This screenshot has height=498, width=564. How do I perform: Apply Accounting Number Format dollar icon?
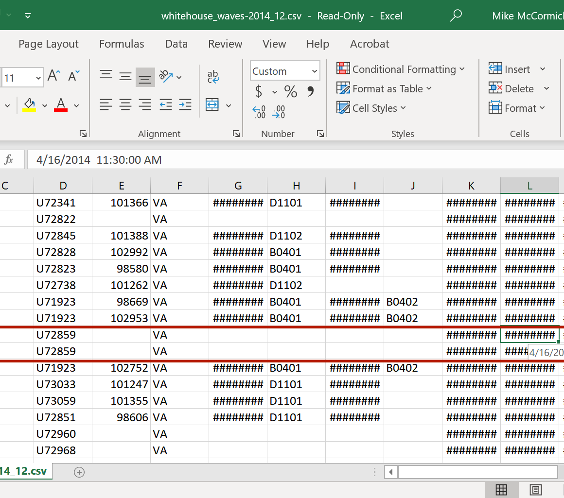pyautogui.click(x=259, y=91)
